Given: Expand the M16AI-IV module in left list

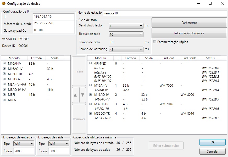Looking at the screenshot, I should pos(4,63).
